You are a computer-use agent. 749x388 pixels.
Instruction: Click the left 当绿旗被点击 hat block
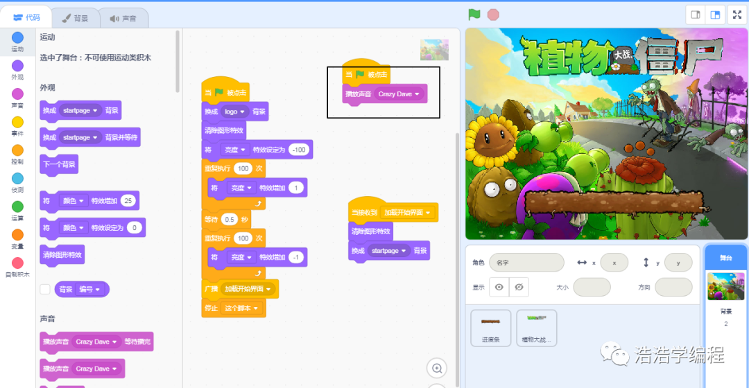pyautogui.click(x=225, y=89)
